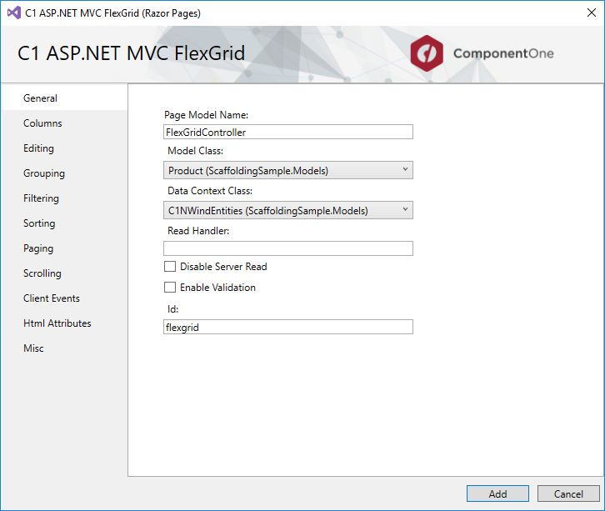Enable the Enable Validation checkbox
Screen dimensions: 605x511
tap(170, 288)
